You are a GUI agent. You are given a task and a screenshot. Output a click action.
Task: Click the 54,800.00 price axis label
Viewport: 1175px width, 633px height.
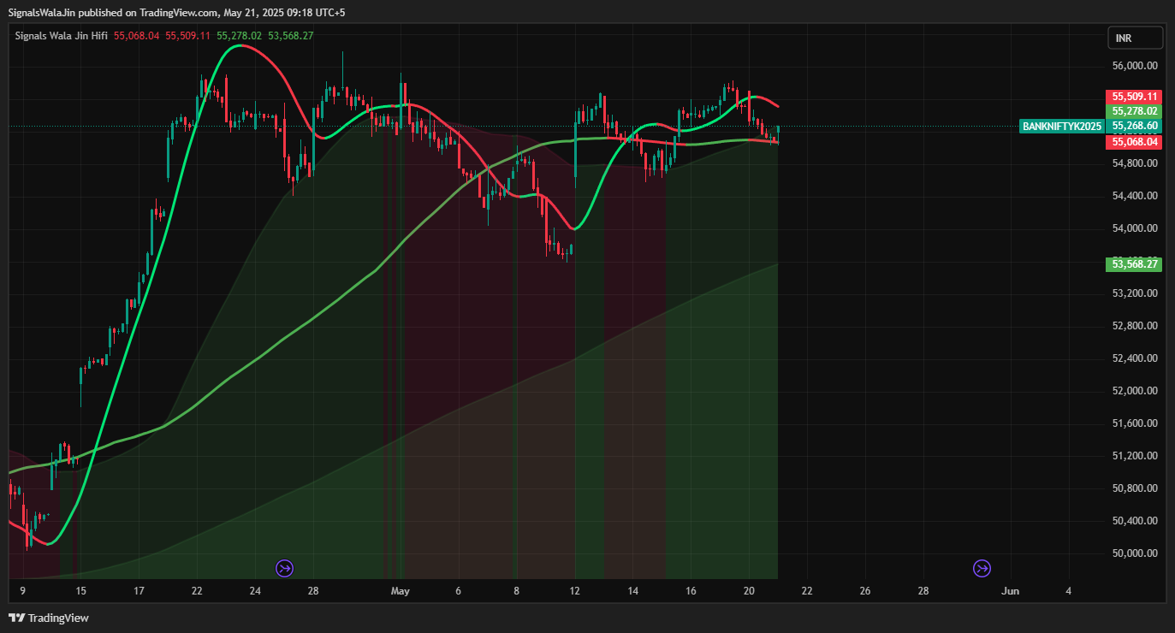[x=1135, y=163]
